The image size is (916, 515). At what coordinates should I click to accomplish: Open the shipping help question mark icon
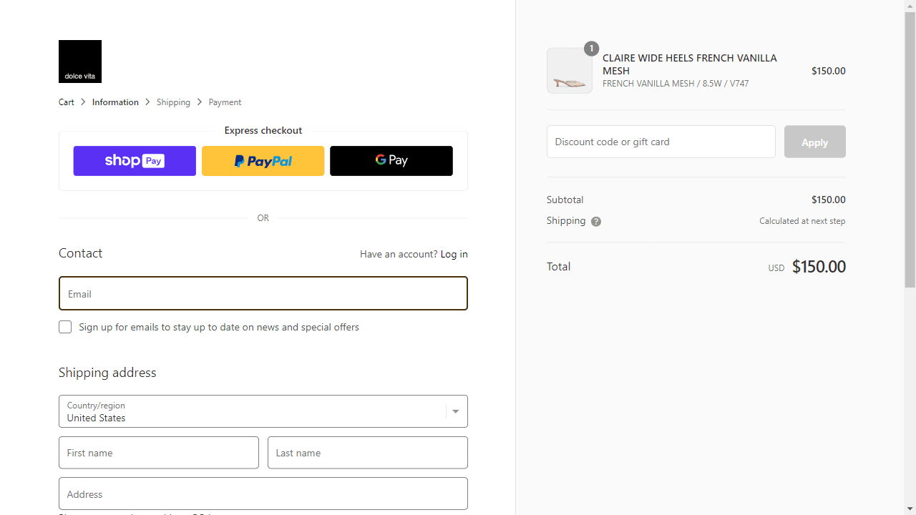click(596, 222)
